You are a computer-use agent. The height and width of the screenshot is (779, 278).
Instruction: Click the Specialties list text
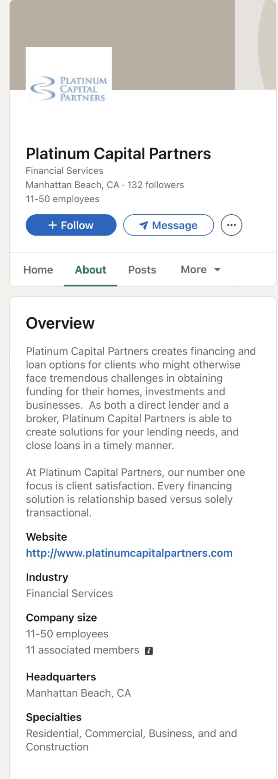[x=131, y=740]
